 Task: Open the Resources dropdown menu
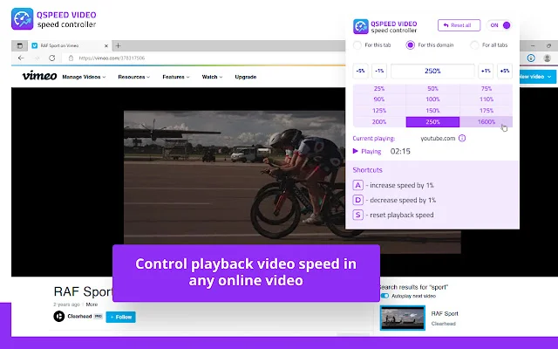coord(133,77)
